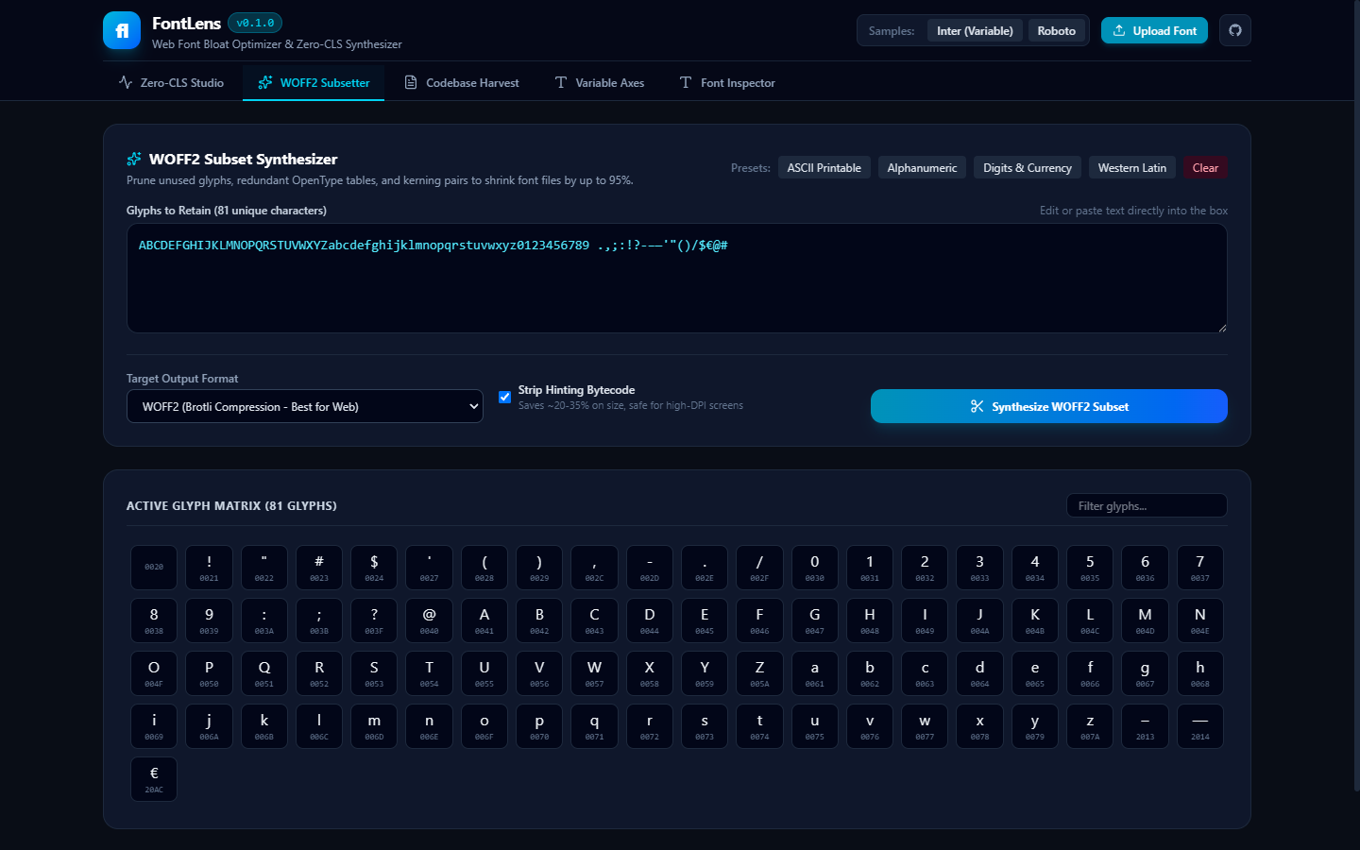This screenshot has width=1360, height=850.
Task: Load the Inter (Variable) sample font
Action: (975, 31)
